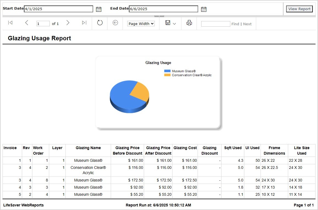Click the current page number box
Screen dimensions: 318x210
(43, 24)
